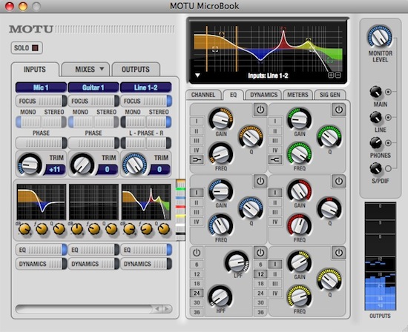Toggle PHASE on the Guitar 1 channel

point(93,143)
